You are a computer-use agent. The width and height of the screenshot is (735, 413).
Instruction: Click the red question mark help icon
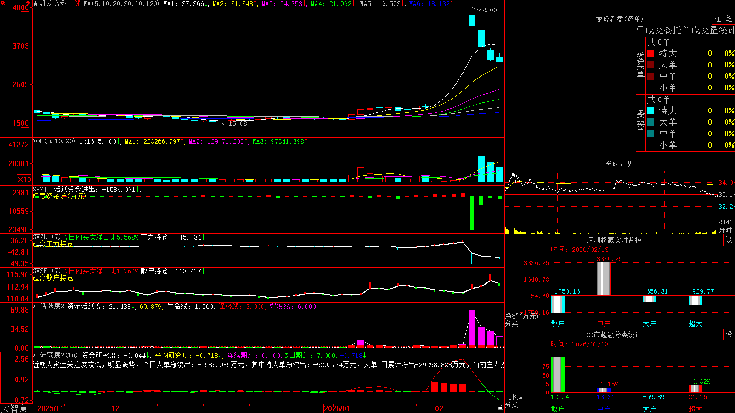point(28,4)
